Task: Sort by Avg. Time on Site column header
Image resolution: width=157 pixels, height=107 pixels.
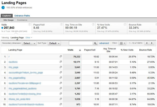Action: click(109, 50)
